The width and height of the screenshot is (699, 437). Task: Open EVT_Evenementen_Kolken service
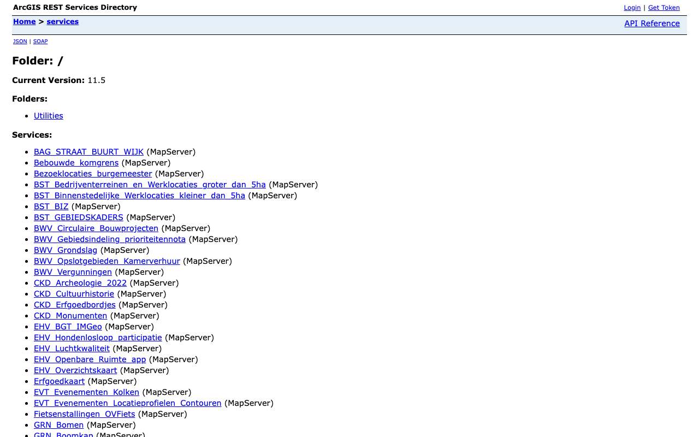point(86,392)
